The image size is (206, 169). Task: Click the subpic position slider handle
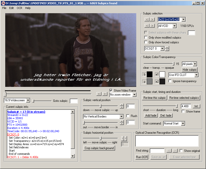click(5, 94)
